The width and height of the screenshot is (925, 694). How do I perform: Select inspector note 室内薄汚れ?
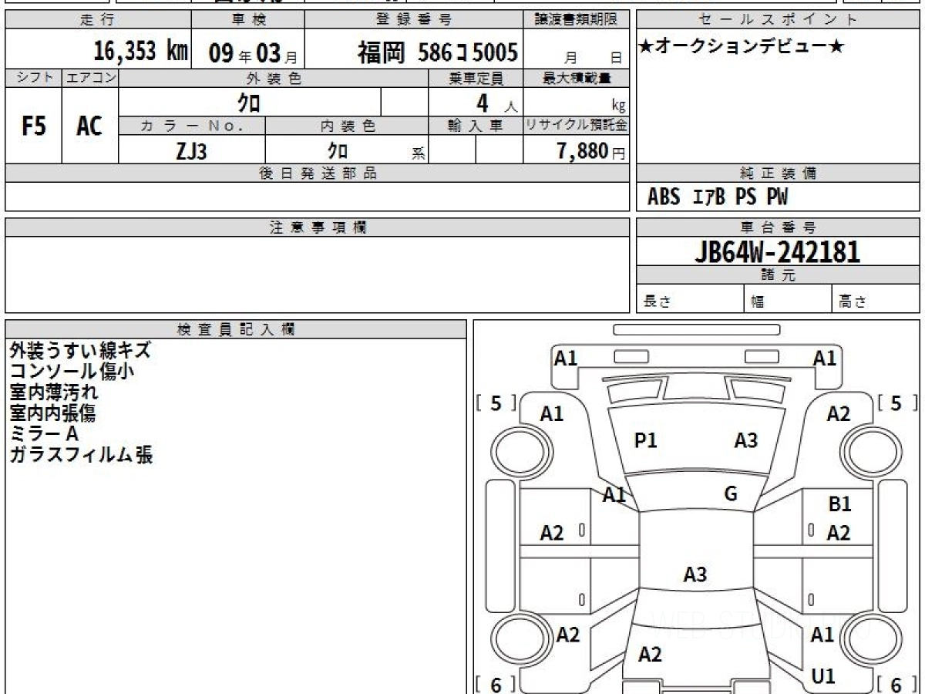pyautogui.click(x=54, y=392)
